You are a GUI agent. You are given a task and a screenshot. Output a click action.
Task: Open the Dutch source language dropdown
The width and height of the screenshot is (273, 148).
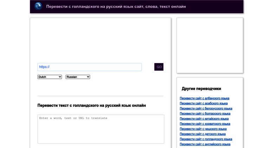tap(50, 77)
